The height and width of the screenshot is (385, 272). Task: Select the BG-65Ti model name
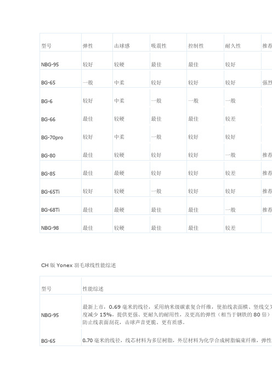click(x=50, y=192)
